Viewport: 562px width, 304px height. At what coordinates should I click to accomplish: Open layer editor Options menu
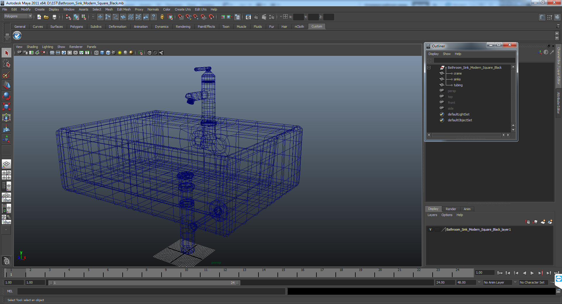447,215
